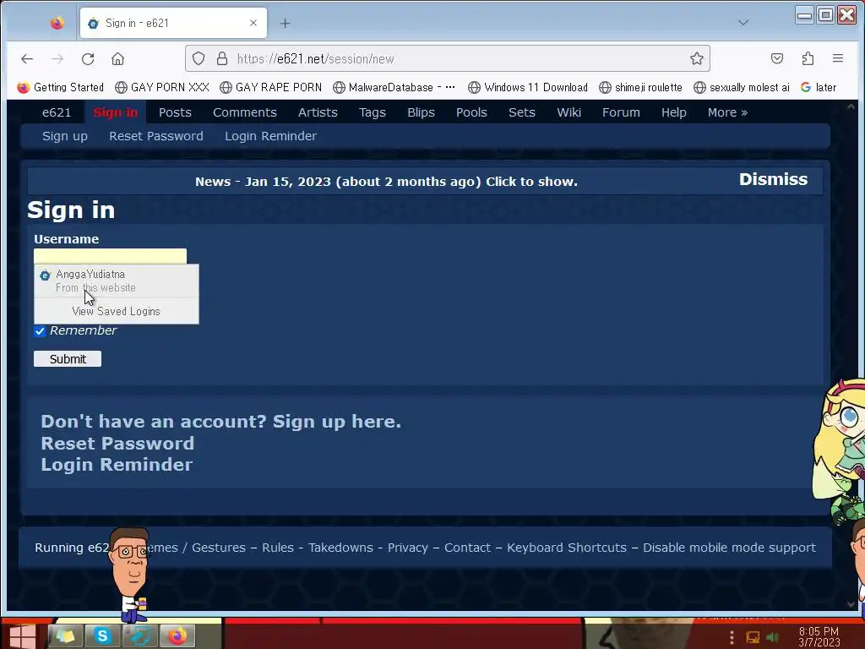
Task: Click the News banner to show it
Action: pyautogui.click(x=386, y=182)
